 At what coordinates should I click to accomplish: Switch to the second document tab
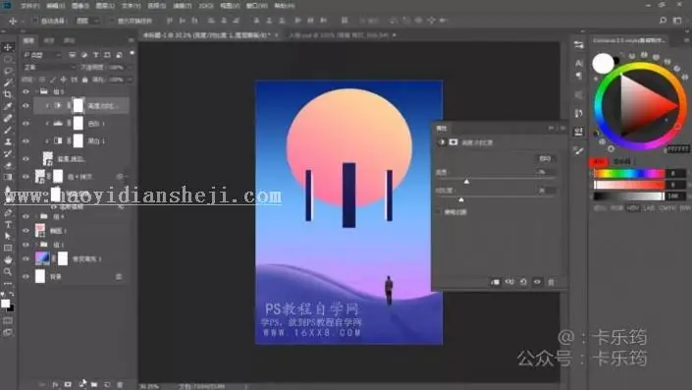[339, 35]
